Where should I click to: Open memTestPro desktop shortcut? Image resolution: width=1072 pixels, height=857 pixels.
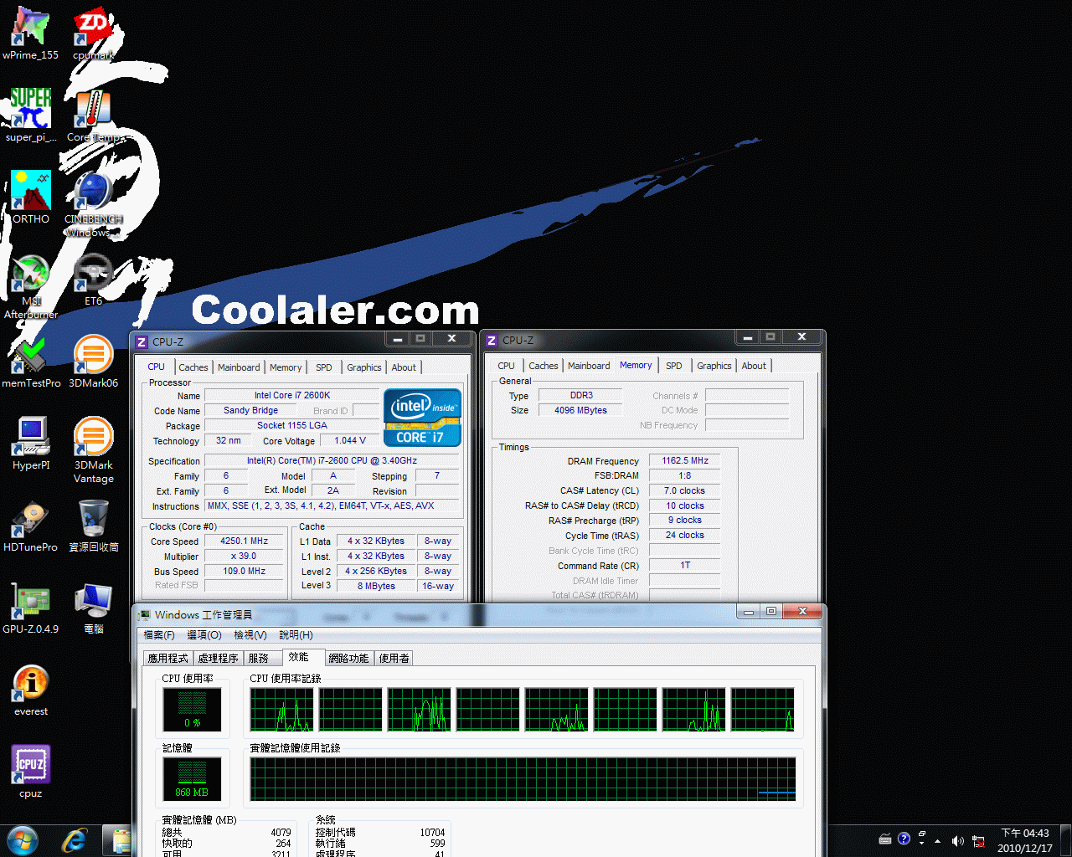pos(30,362)
